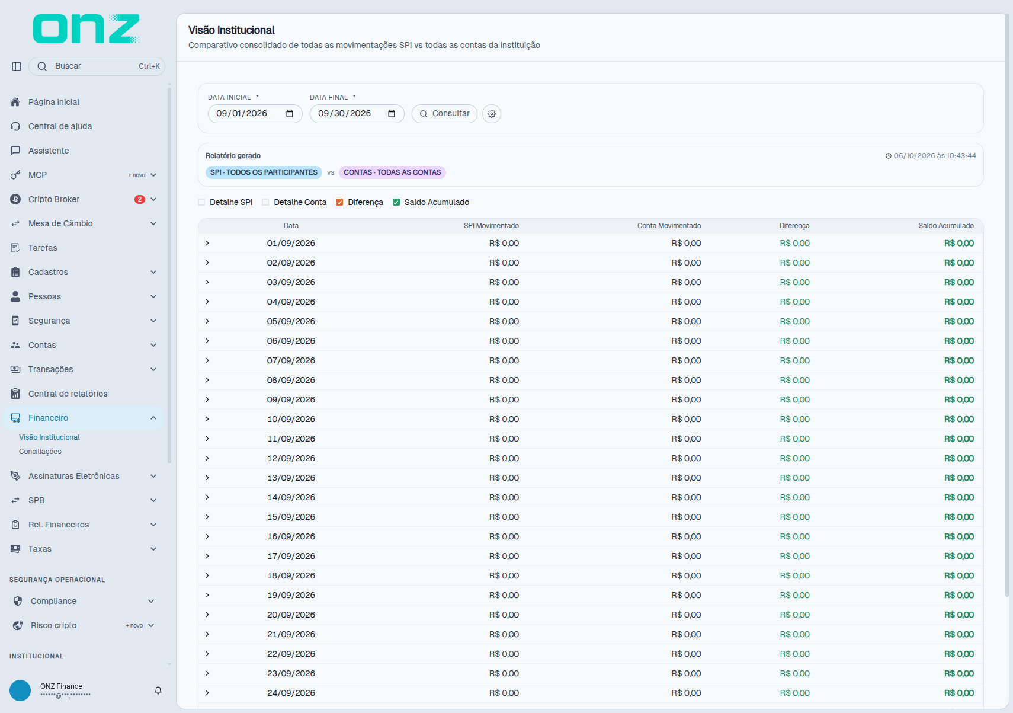This screenshot has height=713, width=1013.
Task: Click the Cripto Broker bitcoin icon
Action: tap(15, 199)
